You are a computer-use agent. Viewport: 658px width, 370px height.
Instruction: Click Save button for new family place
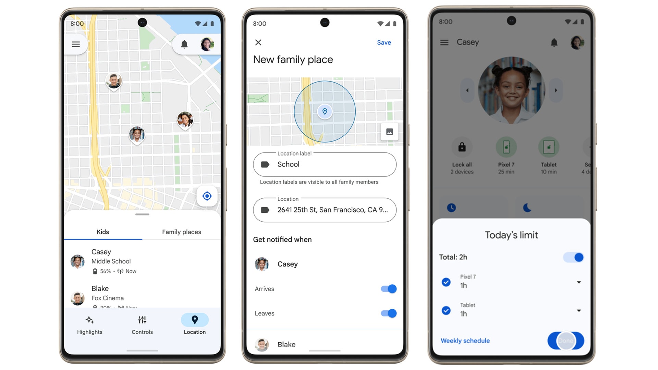tap(384, 42)
